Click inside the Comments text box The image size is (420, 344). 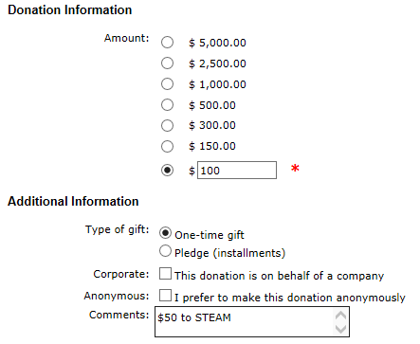tap(244, 321)
